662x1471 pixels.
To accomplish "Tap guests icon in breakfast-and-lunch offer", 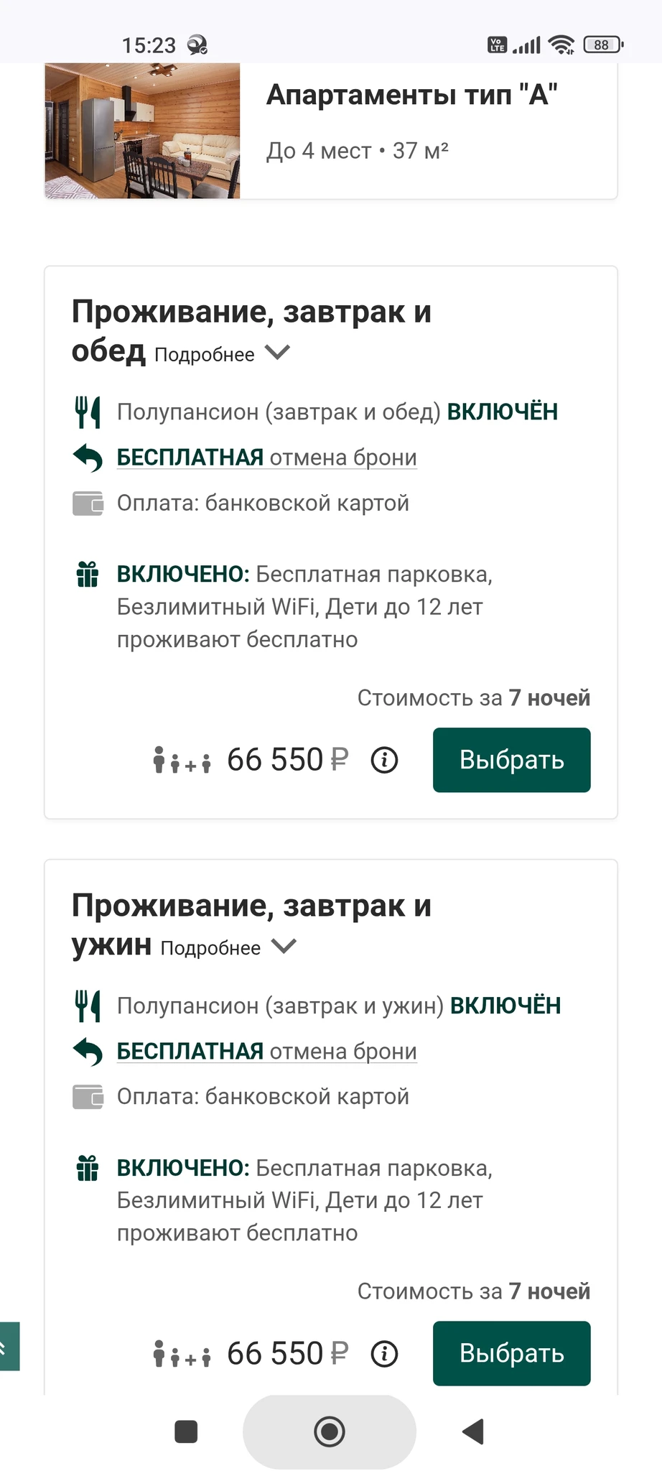I will coord(182,760).
